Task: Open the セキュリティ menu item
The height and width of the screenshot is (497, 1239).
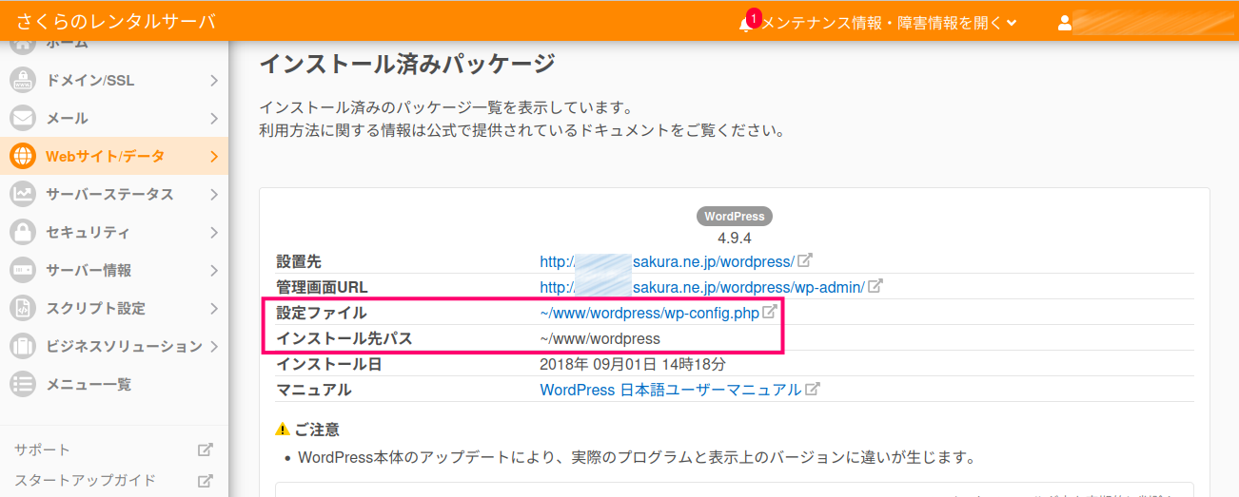Action: point(114,233)
